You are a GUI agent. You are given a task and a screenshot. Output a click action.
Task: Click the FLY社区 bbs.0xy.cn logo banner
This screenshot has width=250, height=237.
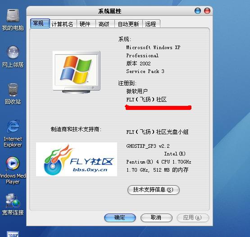click(77, 159)
